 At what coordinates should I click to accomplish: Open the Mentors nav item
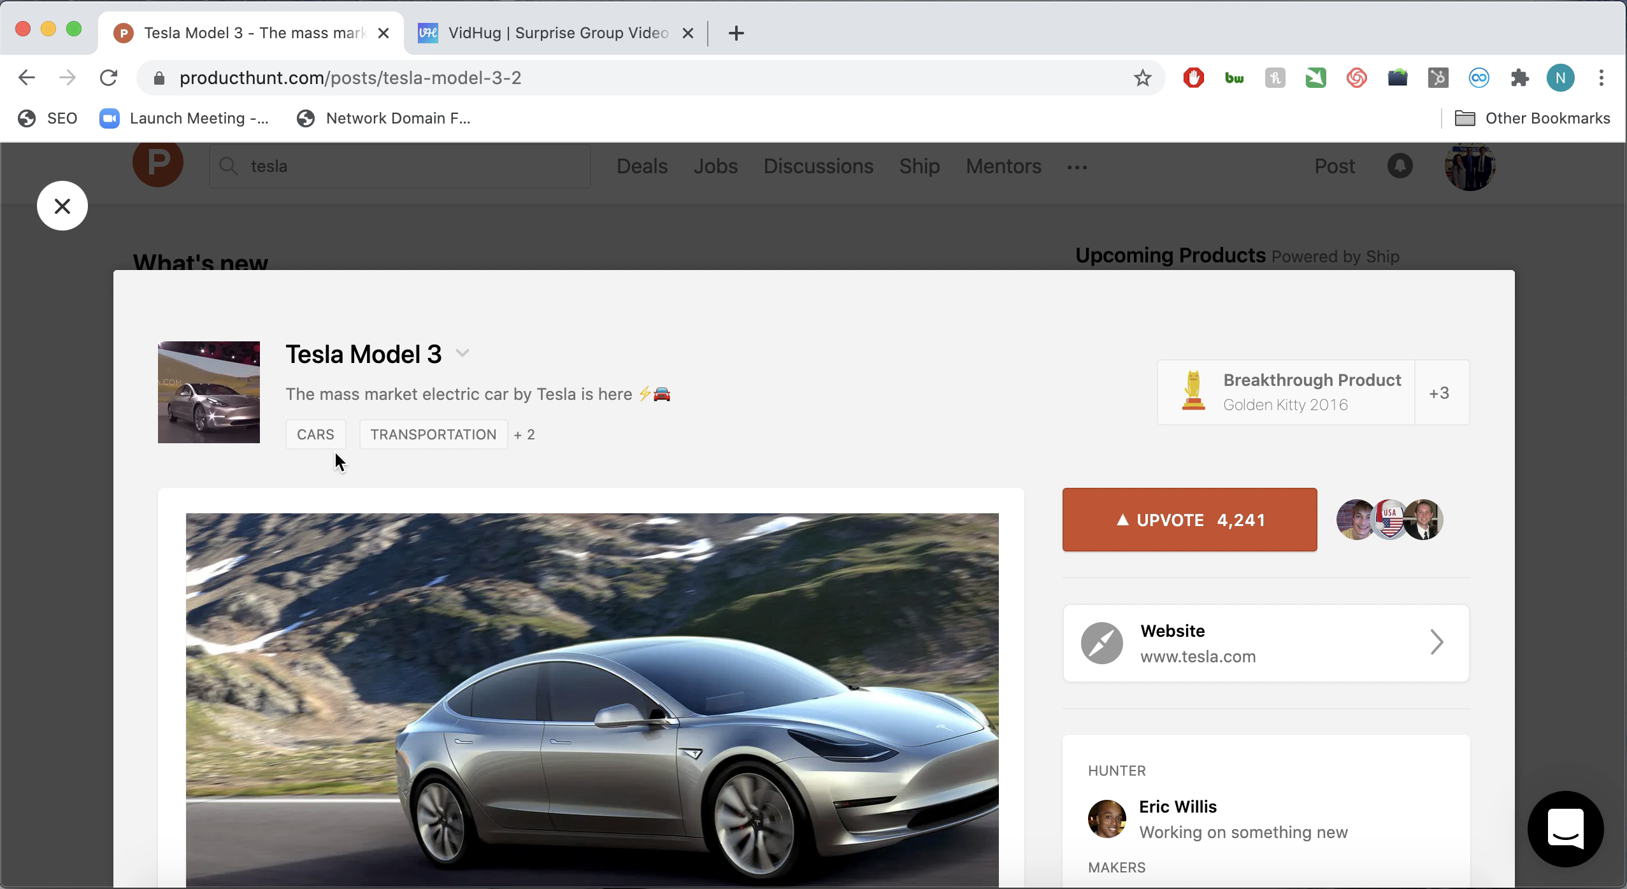click(1003, 166)
